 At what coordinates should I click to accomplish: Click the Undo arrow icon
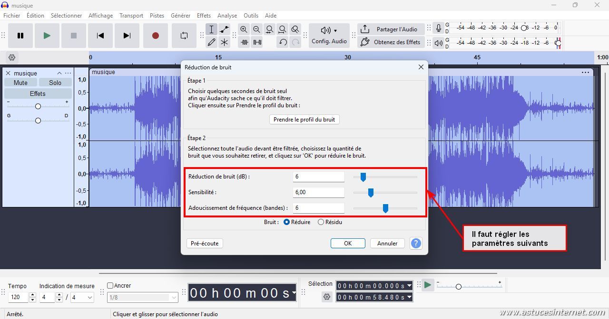coord(283,42)
